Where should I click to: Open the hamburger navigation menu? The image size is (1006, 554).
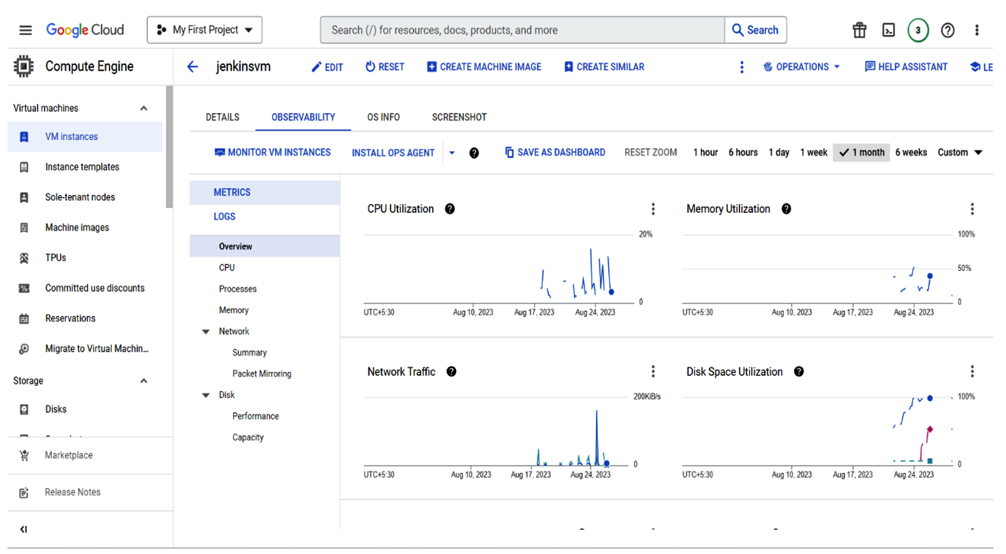[25, 30]
